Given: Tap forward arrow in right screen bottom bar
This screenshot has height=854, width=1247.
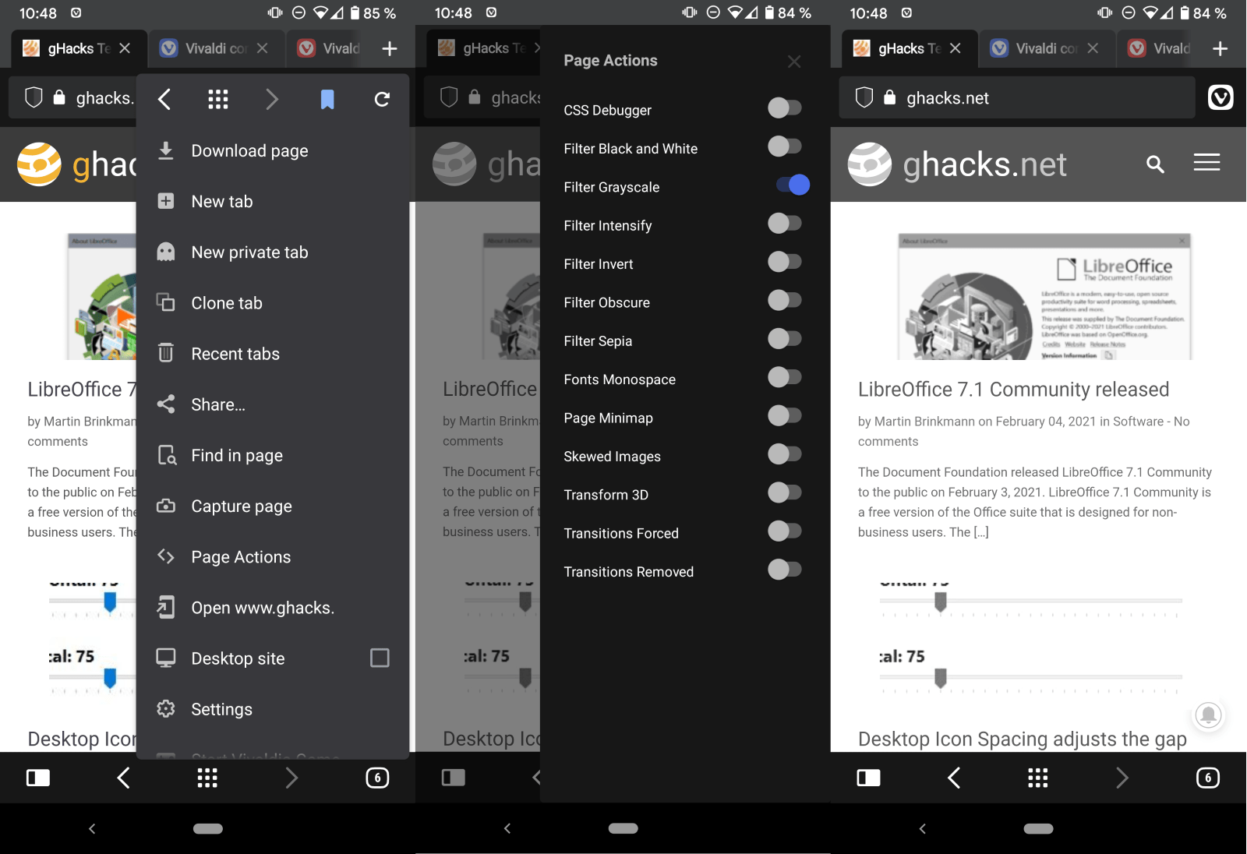Looking at the screenshot, I should tap(1122, 778).
